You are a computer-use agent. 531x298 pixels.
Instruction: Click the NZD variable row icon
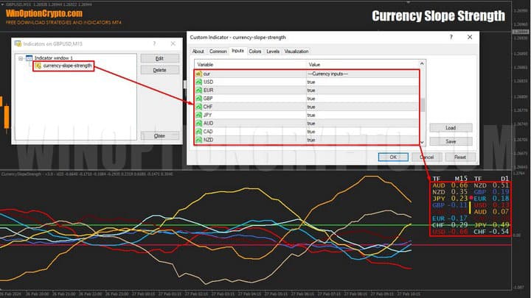(199, 140)
